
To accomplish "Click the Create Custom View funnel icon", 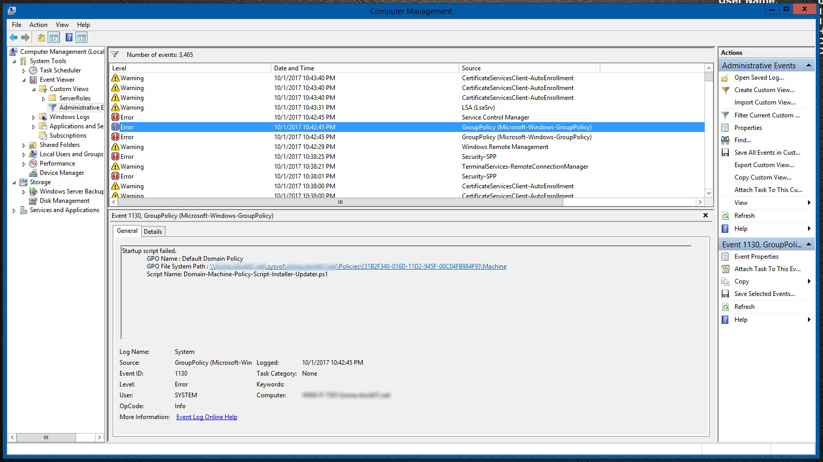I will click(725, 90).
